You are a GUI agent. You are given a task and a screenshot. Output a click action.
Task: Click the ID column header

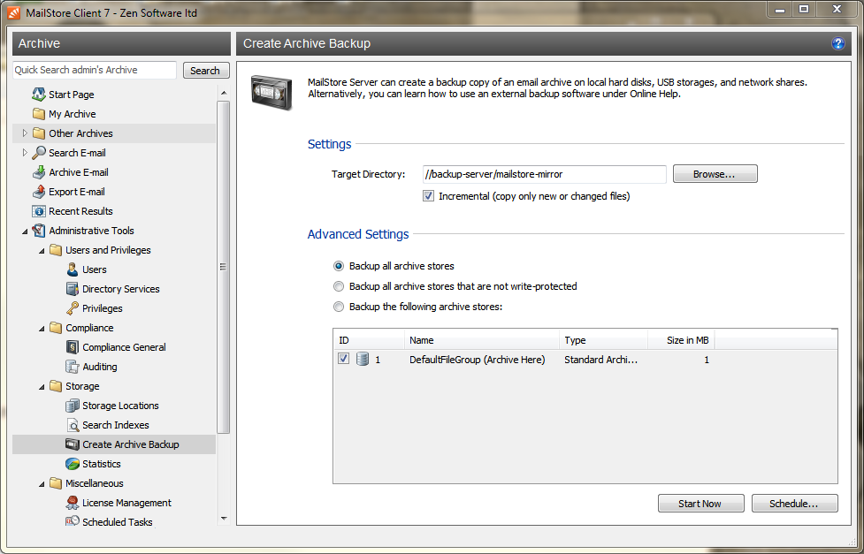pos(369,340)
